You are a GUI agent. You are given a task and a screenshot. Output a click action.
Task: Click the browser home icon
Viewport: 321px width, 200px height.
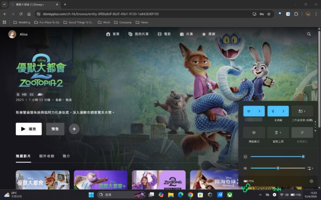pyautogui.click(x=29, y=14)
